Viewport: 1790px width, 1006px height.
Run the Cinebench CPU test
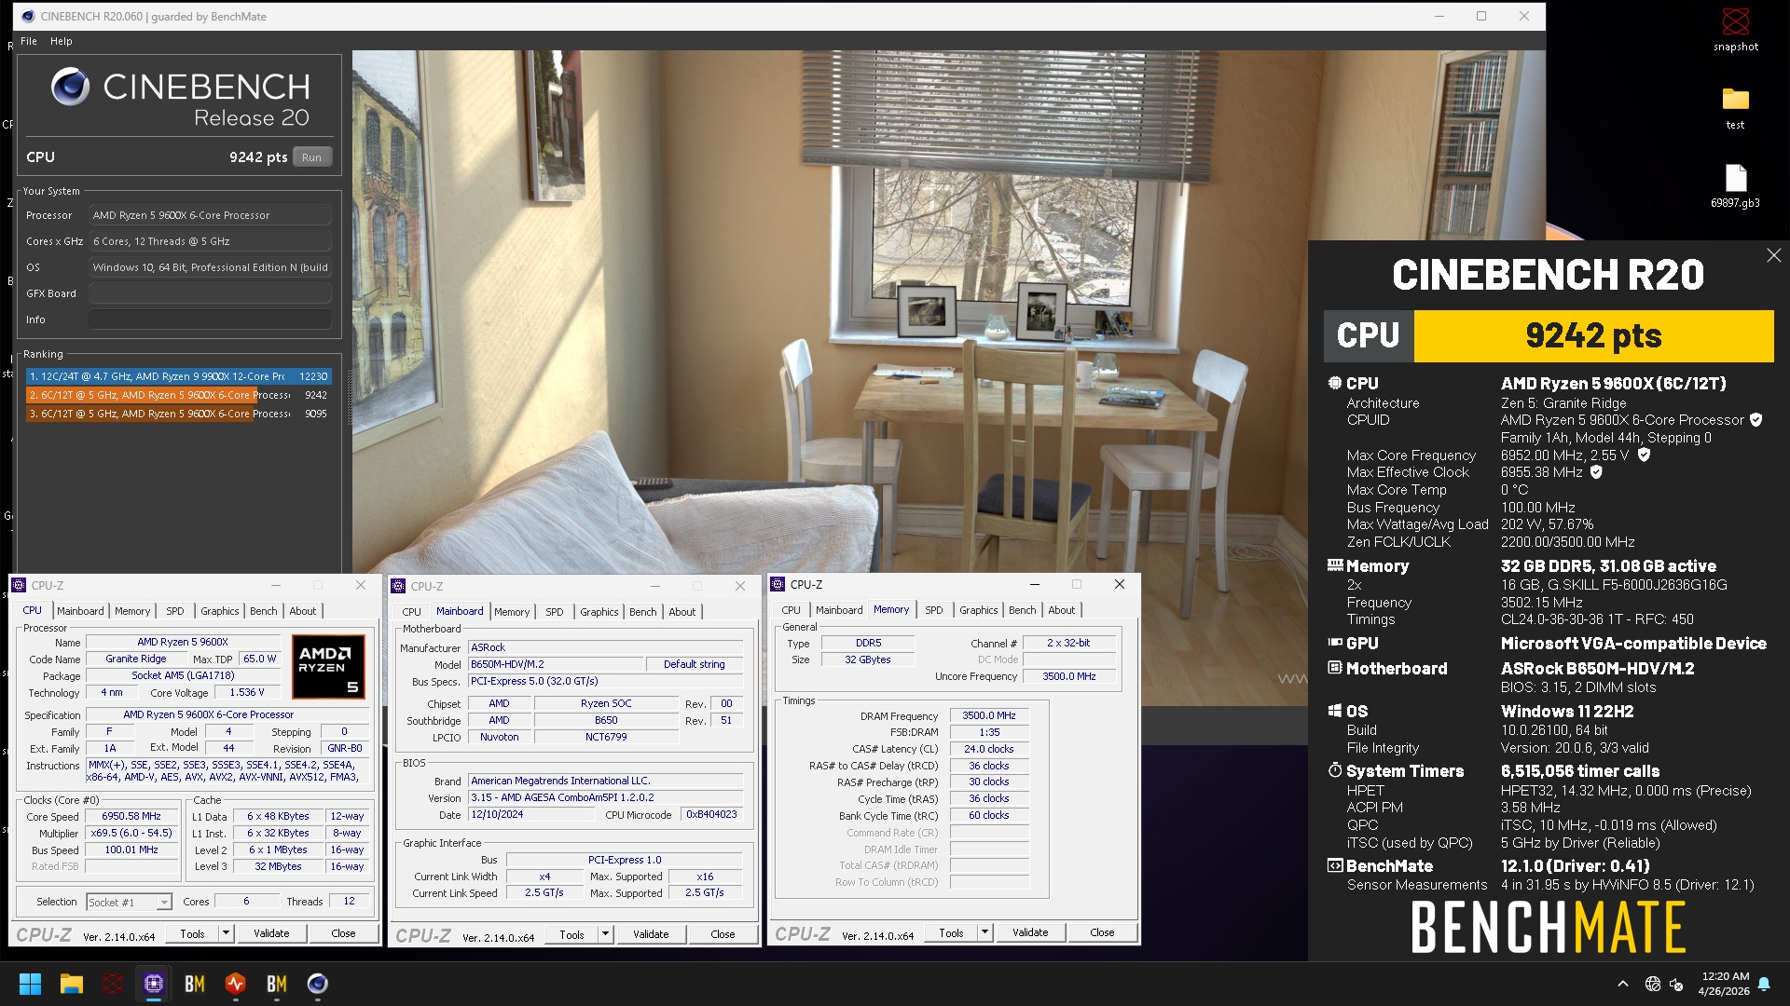pyautogui.click(x=311, y=157)
